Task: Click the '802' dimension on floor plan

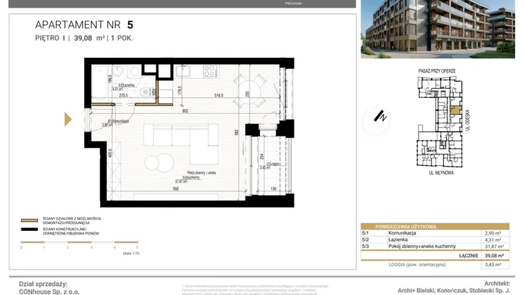Action: (185, 110)
